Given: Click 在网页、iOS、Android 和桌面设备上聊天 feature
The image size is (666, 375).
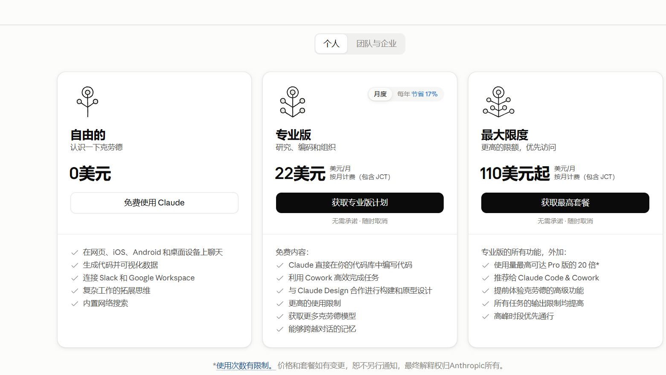Looking at the screenshot, I should pyautogui.click(x=153, y=252).
